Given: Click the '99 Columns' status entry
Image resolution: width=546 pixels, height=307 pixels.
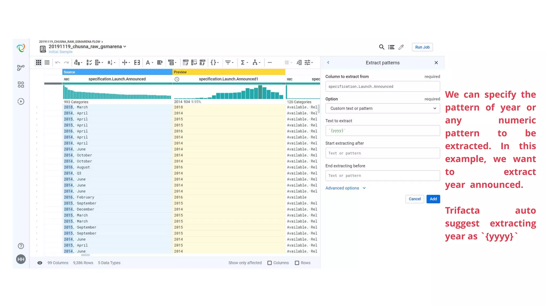Looking at the screenshot, I should [x=58, y=263].
